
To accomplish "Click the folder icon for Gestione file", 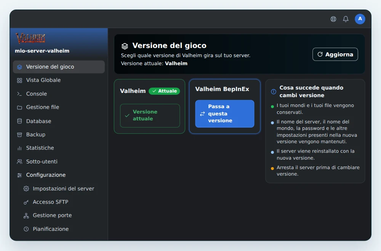I will [x=20, y=107].
